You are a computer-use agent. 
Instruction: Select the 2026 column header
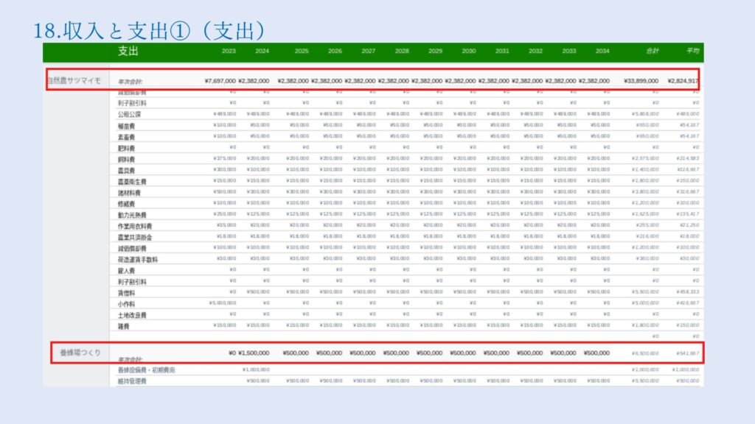(x=335, y=51)
